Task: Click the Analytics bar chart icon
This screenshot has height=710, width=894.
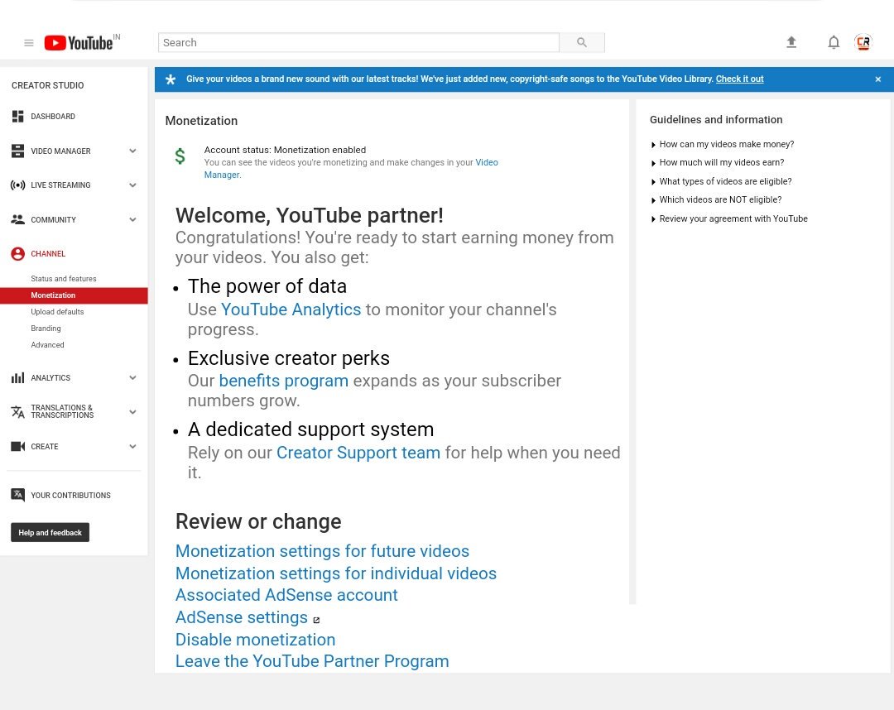Action: (17, 378)
